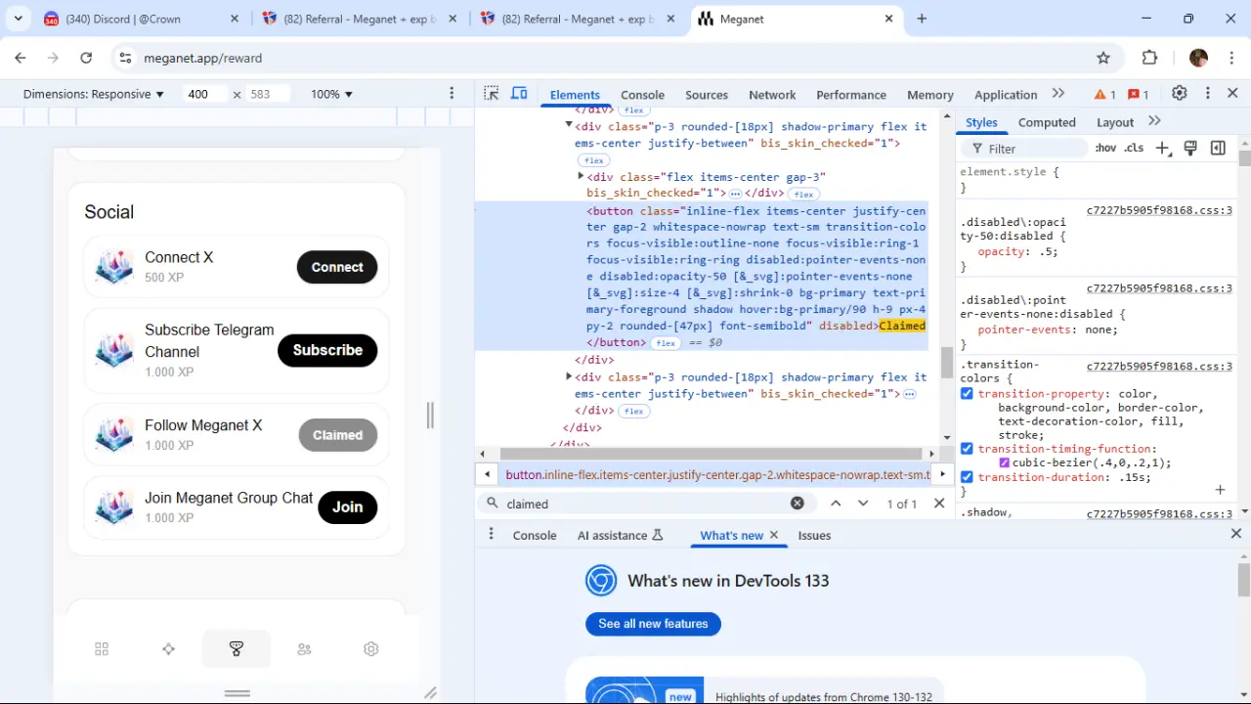Open a new browser tab
1251x704 pixels.
(x=922, y=19)
